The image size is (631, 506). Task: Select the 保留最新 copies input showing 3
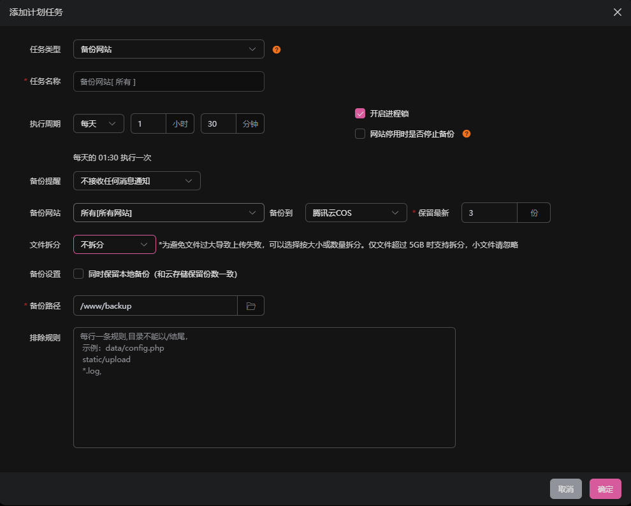tap(489, 213)
